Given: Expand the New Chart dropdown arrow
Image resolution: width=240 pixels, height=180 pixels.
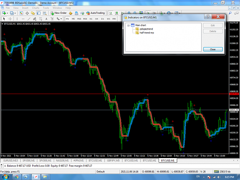Looking at the screenshot, I should tap(7, 13).
